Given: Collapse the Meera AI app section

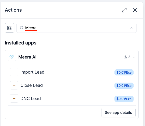Looking at the screenshot, I should pyautogui.click(x=134, y=57).
